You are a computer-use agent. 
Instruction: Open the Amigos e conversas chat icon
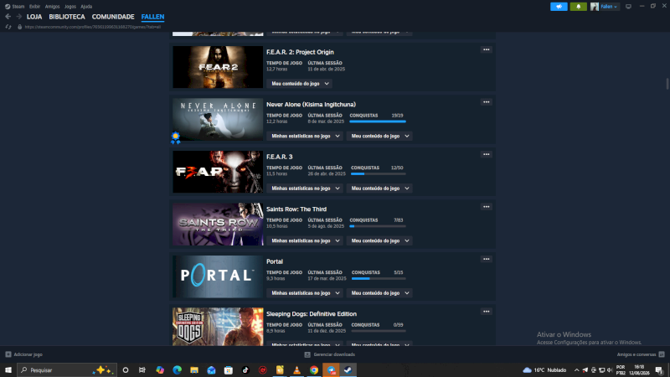pyautogui.click(x=662, y=354)
